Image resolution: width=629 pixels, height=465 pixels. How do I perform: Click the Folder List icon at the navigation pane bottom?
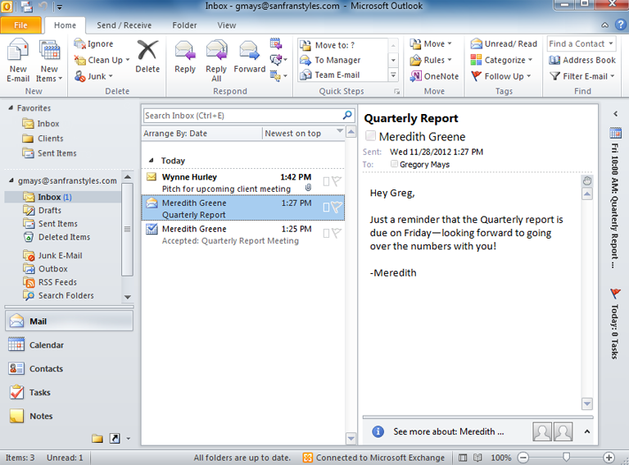pos(97,439)
